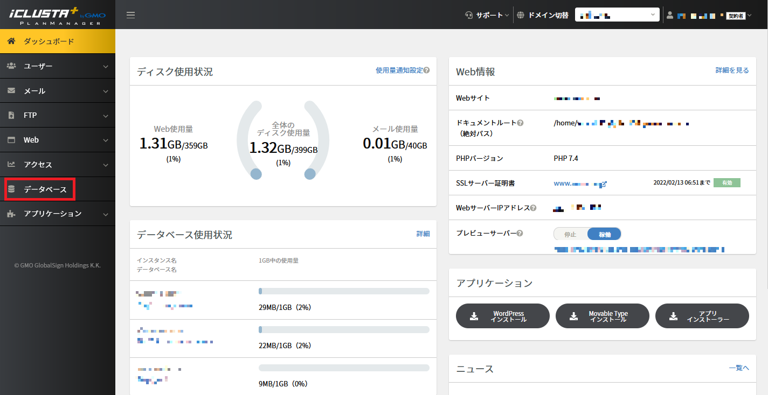Screen dimensions: 768x395
Task: Open the domain switch combo box
Action: pos(618,15)
